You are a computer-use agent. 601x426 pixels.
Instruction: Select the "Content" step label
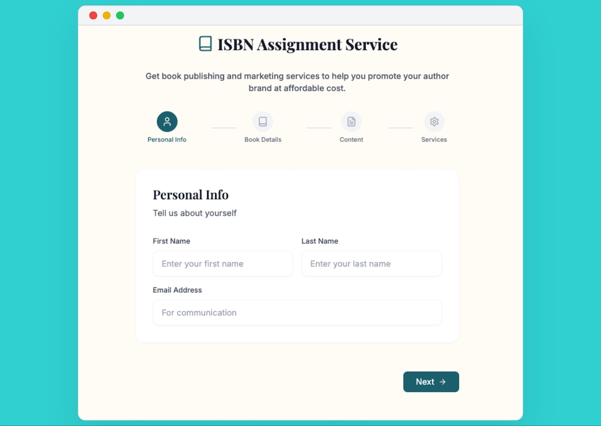tap(351, 140)
